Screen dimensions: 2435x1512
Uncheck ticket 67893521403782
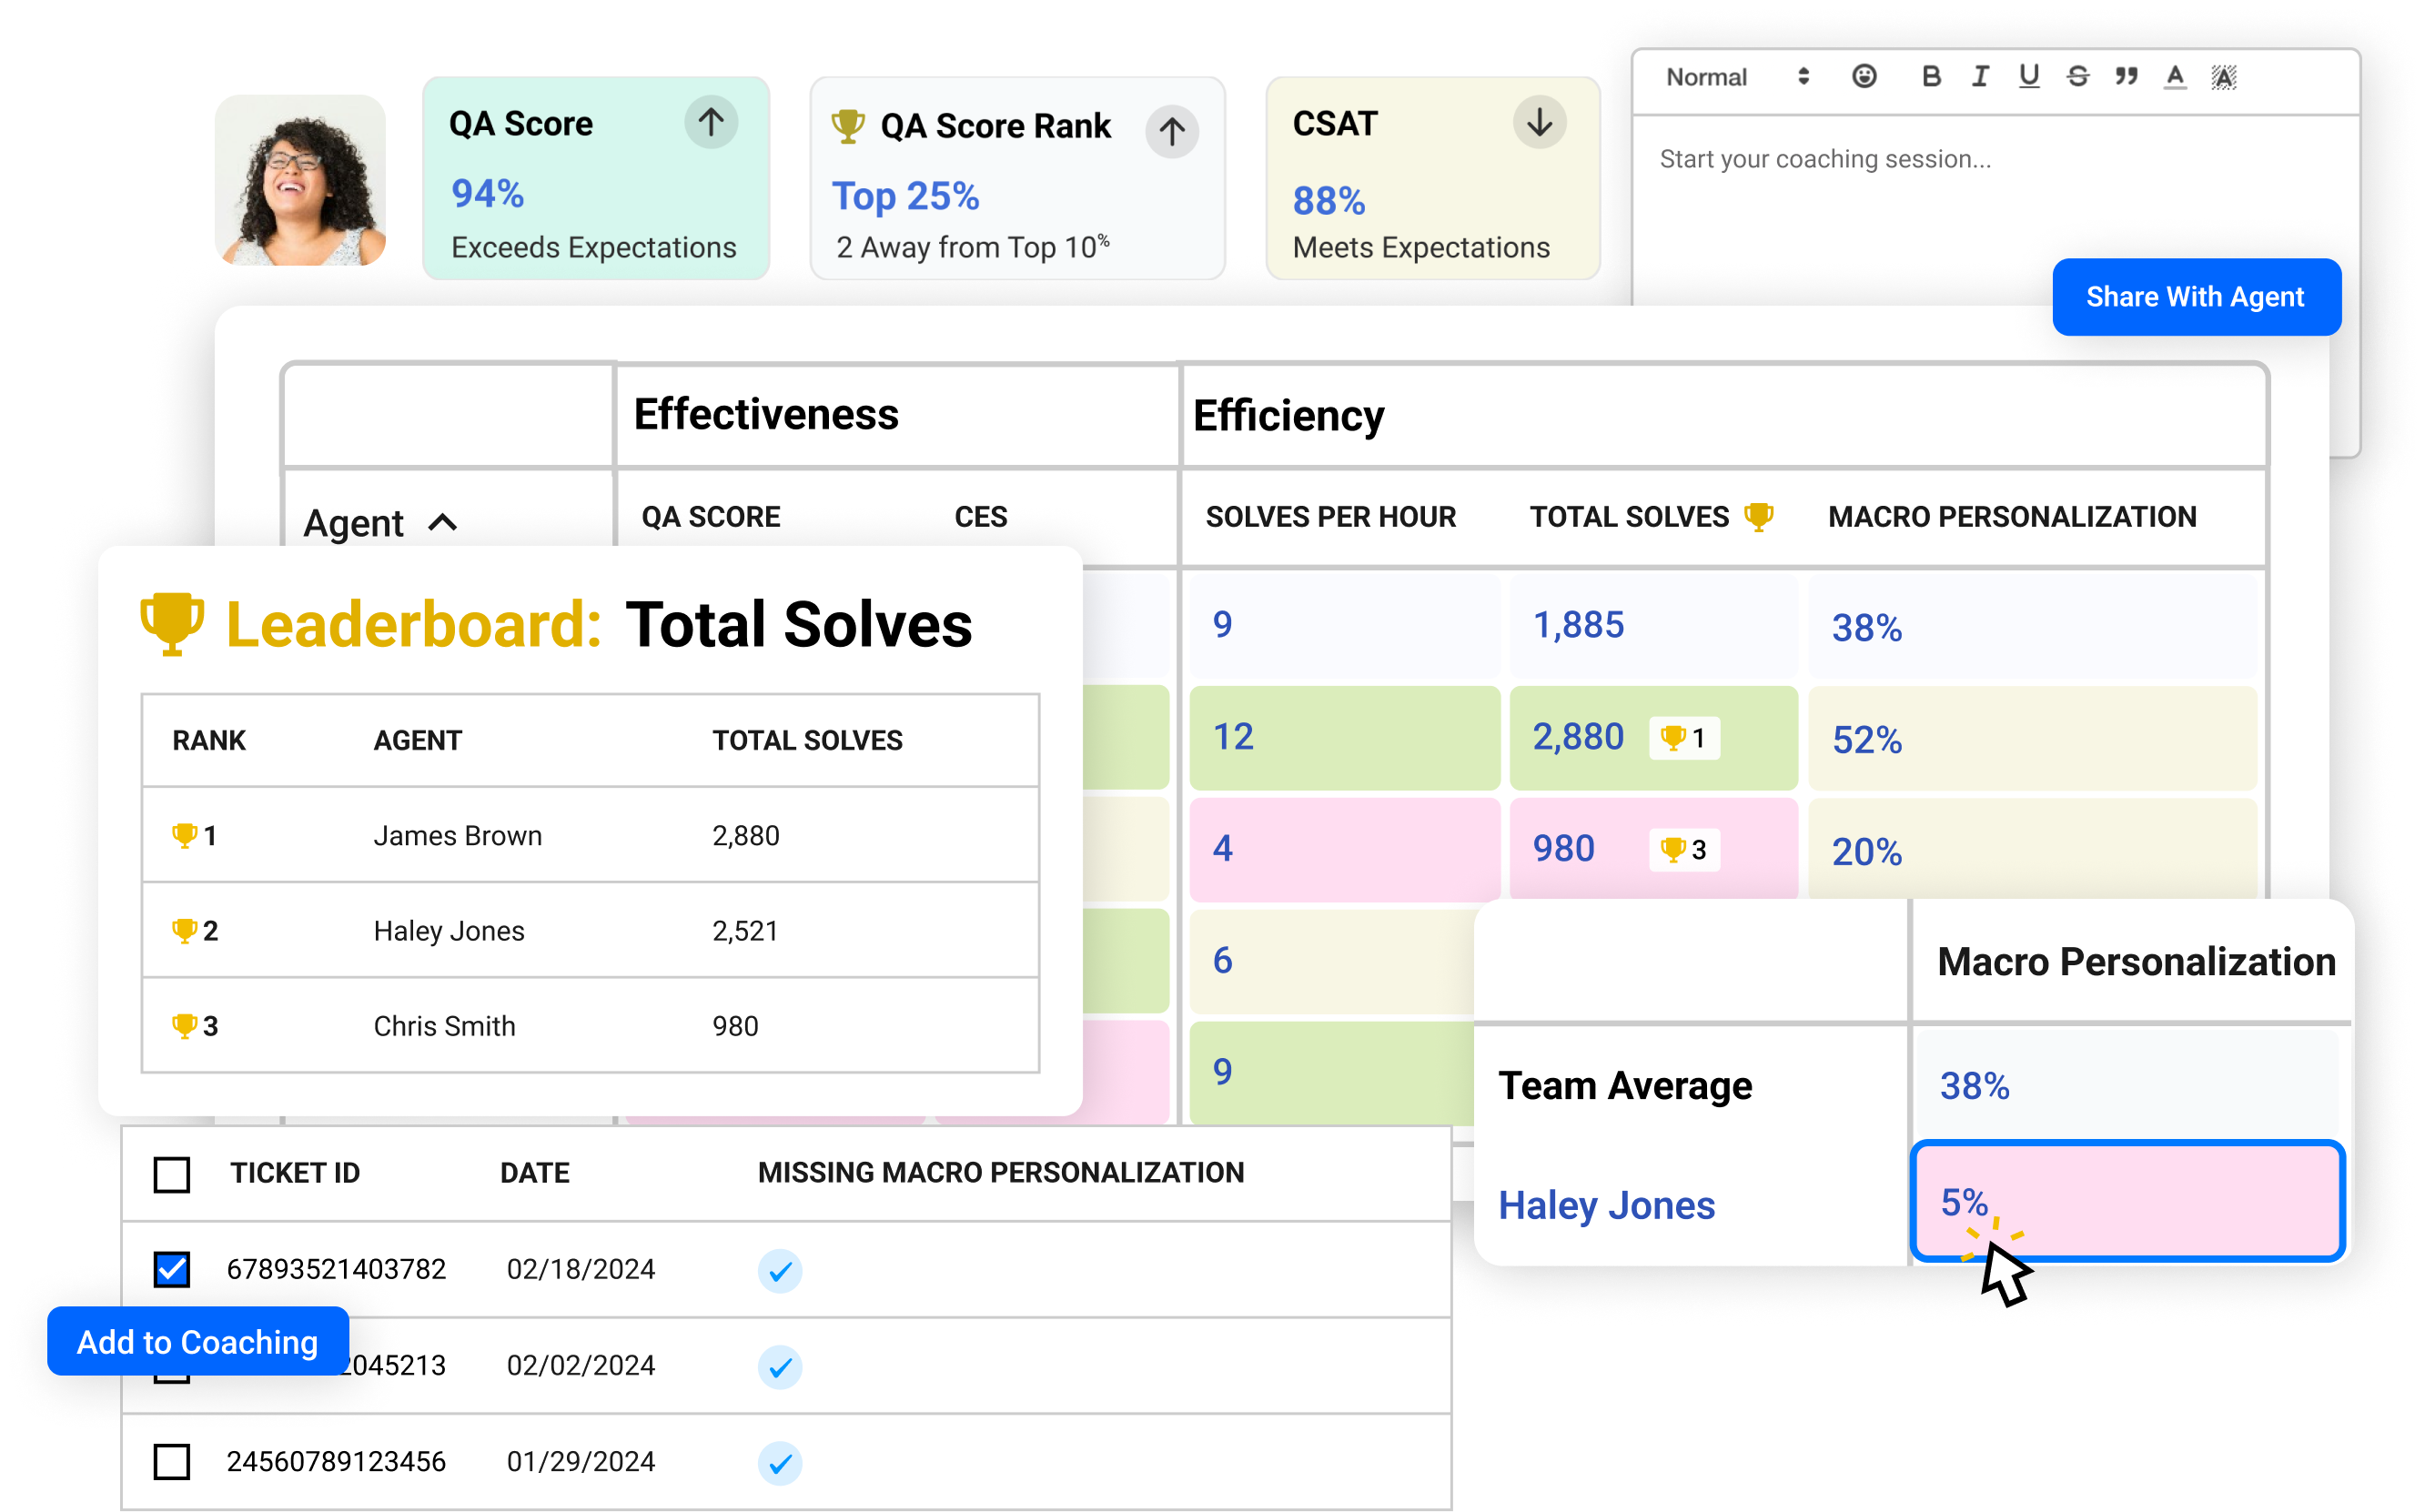(x=171, y=1269)
